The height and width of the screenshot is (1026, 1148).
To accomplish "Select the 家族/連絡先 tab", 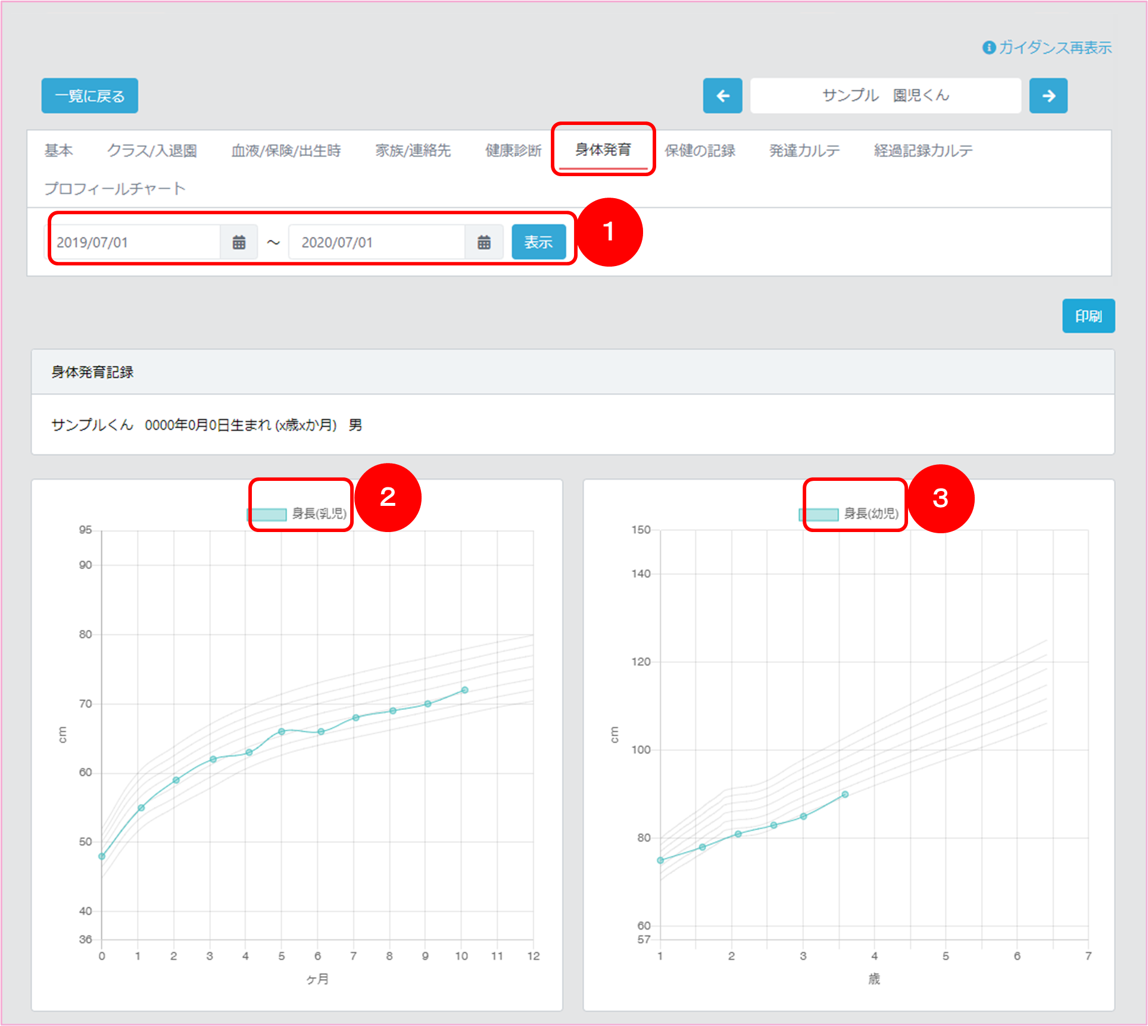I will tap(413, 151).
